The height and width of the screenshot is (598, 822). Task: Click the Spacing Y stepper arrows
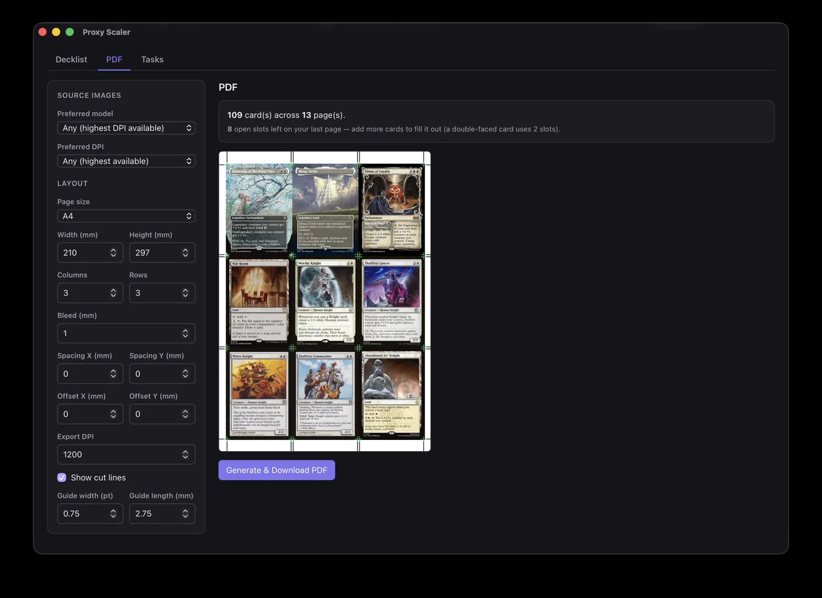186,374
